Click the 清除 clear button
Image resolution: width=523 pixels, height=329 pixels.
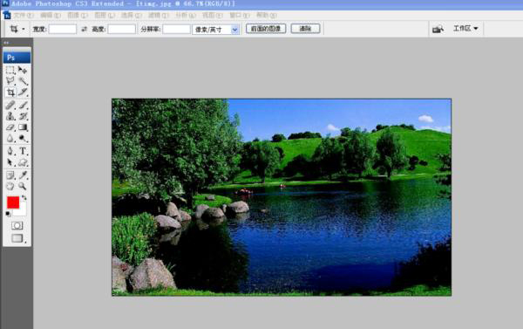tap(306, 29)
